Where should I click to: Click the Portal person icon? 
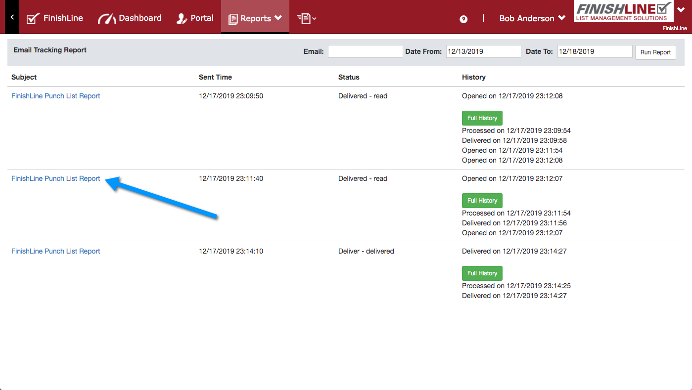182,19
